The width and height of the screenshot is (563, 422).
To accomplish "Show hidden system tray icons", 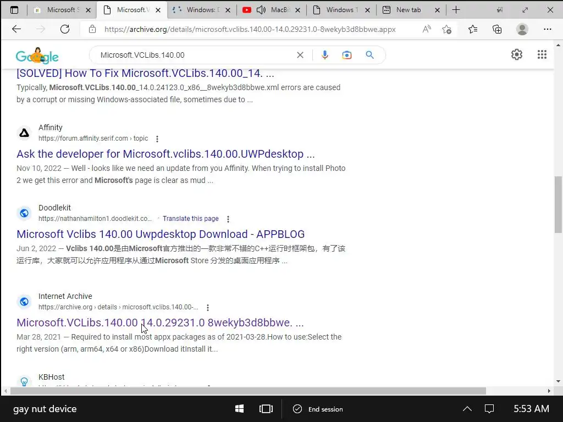I will pos(467,409).
